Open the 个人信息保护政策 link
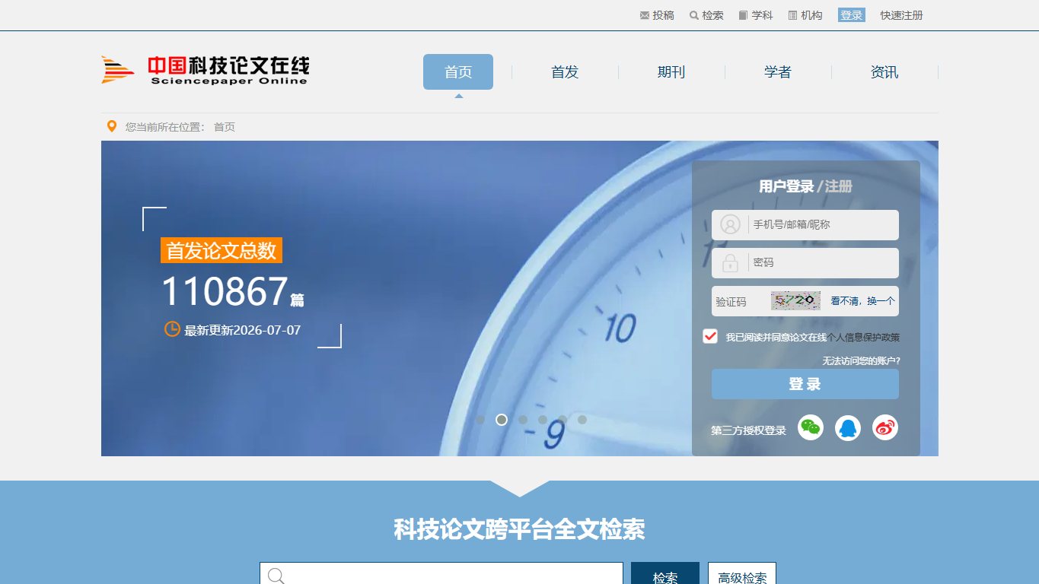Viewport: 1039px width, 584px height. (863, 338)
